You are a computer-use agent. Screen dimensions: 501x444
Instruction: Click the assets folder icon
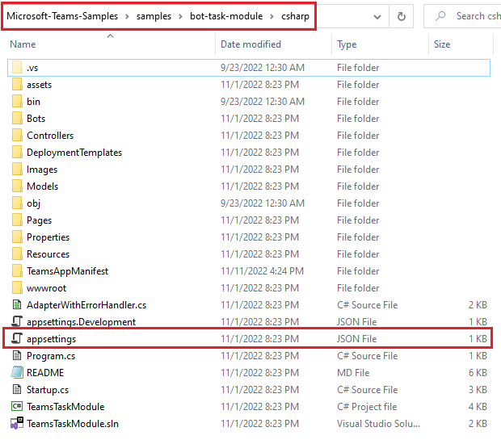click(17, 85)
